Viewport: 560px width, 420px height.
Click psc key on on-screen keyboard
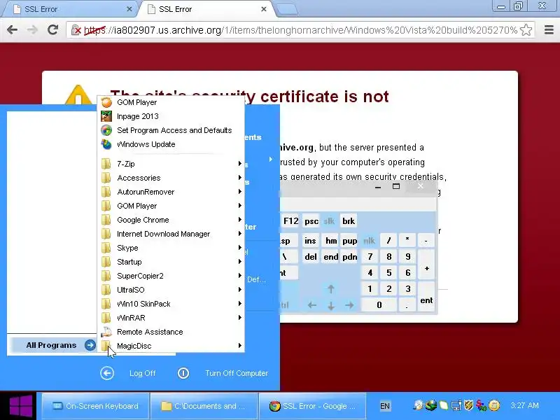tap(311, 221)
